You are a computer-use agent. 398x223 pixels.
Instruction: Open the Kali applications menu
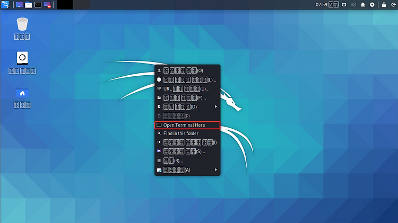tap(5, 5)
